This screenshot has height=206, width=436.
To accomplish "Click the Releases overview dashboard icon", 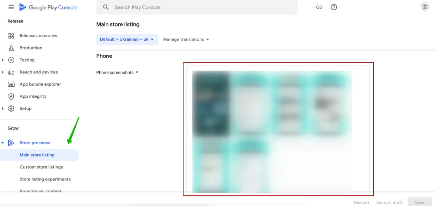I will pyautogui.click(x=11, y=36).
